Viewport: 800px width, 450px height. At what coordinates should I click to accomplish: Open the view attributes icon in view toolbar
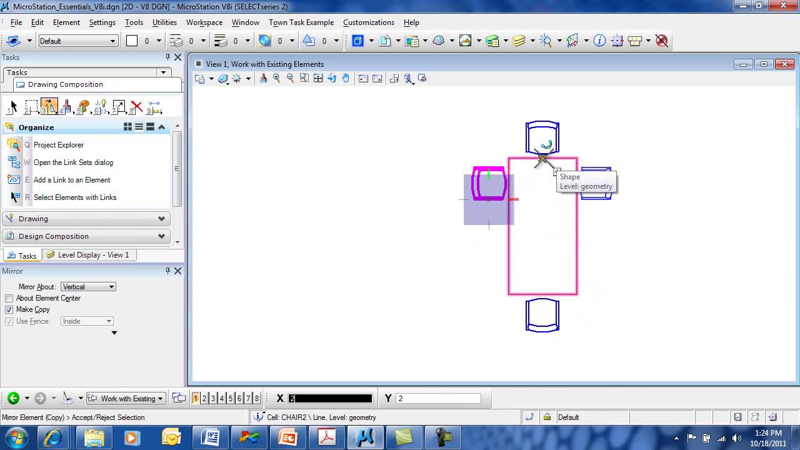pos(200,78)
